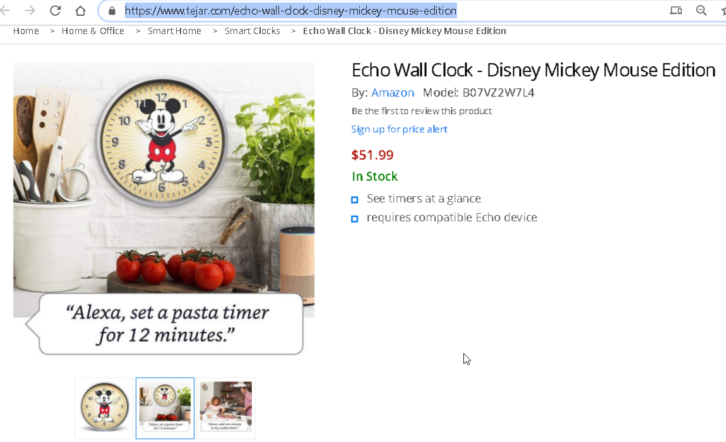
Task: Click the browser forward arrow
Action: [30, 11]
